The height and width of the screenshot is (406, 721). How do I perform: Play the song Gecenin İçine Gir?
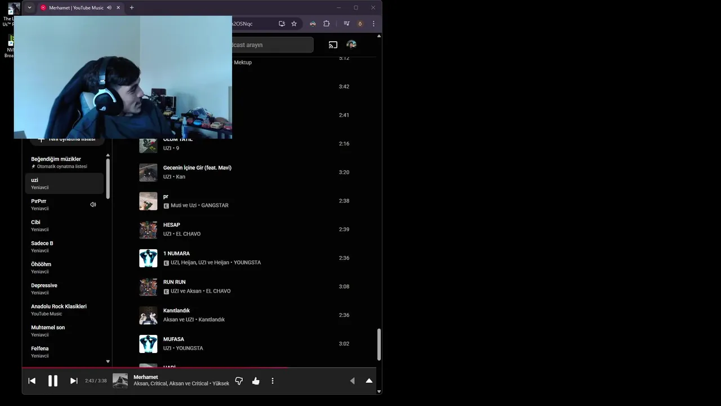(197, 167)
